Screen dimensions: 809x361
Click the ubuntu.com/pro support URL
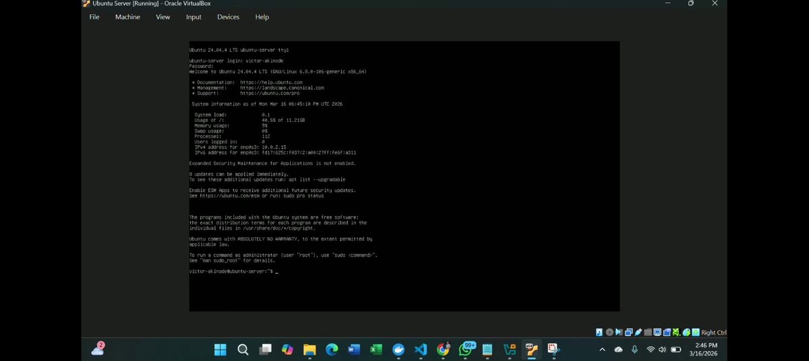click(270, 93)
